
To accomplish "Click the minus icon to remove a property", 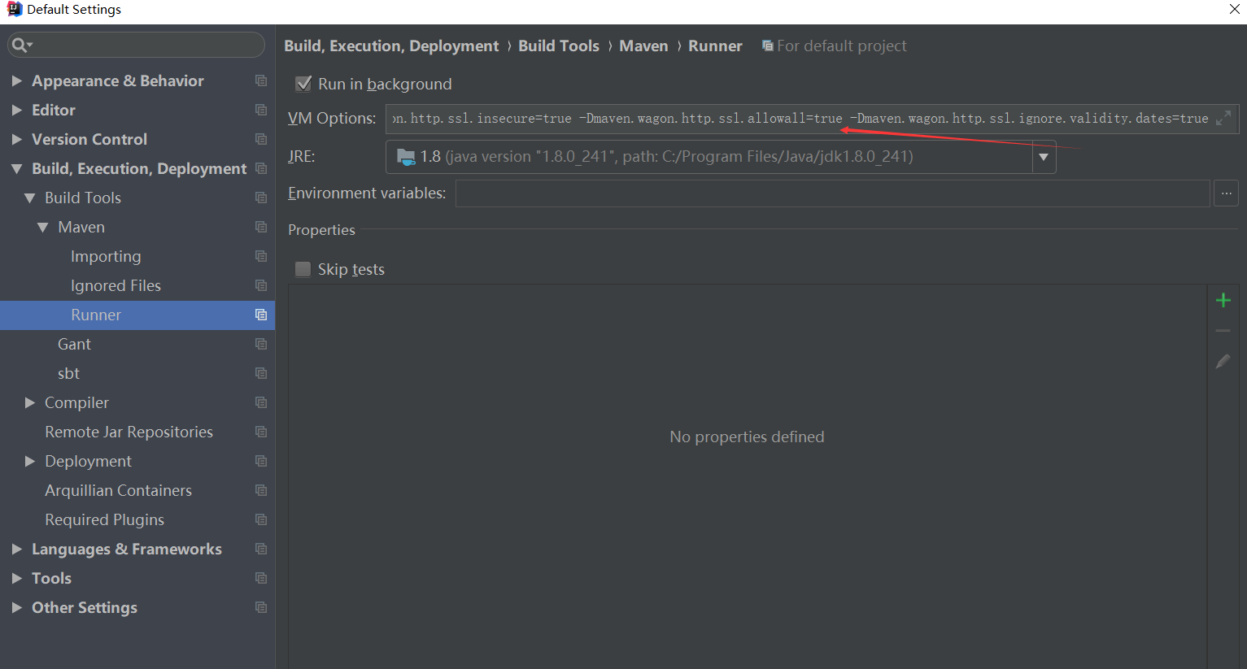I will click(x=1223, y=330).
